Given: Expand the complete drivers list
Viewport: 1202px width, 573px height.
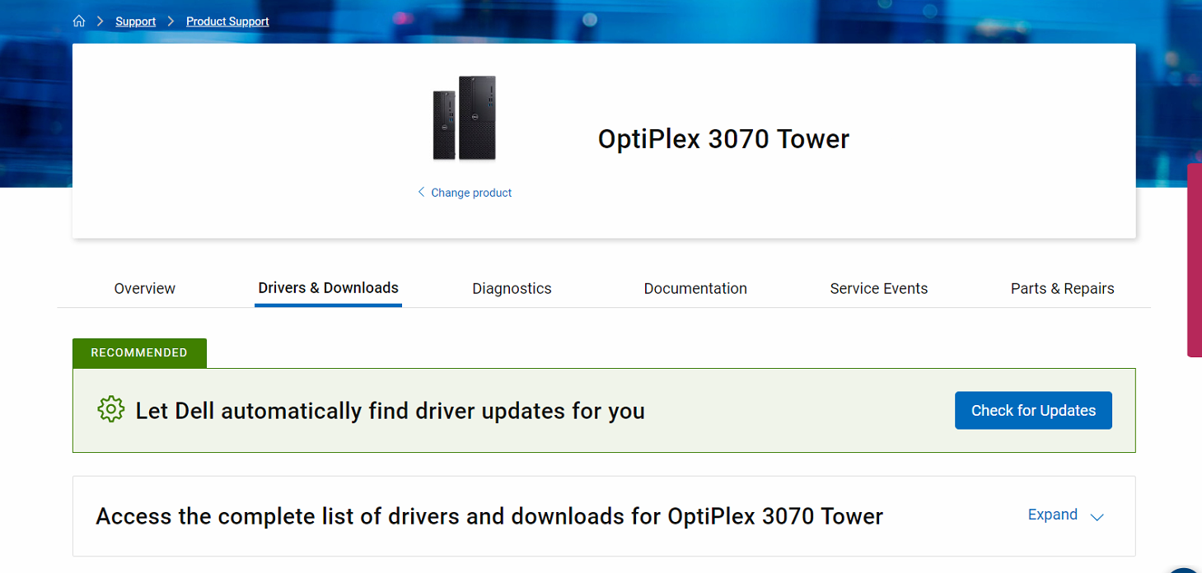Looking at the screenshot, I should [x=1065, y=515].
